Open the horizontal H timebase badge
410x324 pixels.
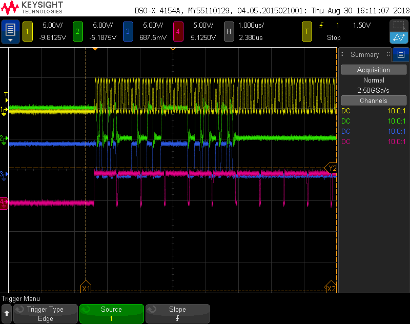(x=229, y=32)
